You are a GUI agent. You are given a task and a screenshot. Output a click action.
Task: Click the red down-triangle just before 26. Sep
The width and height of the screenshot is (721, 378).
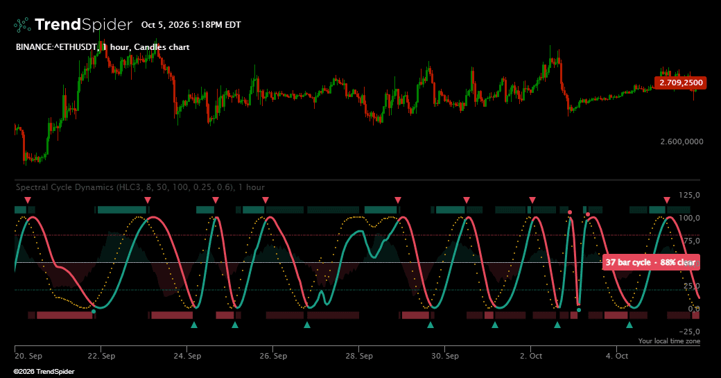click(266, 200)
